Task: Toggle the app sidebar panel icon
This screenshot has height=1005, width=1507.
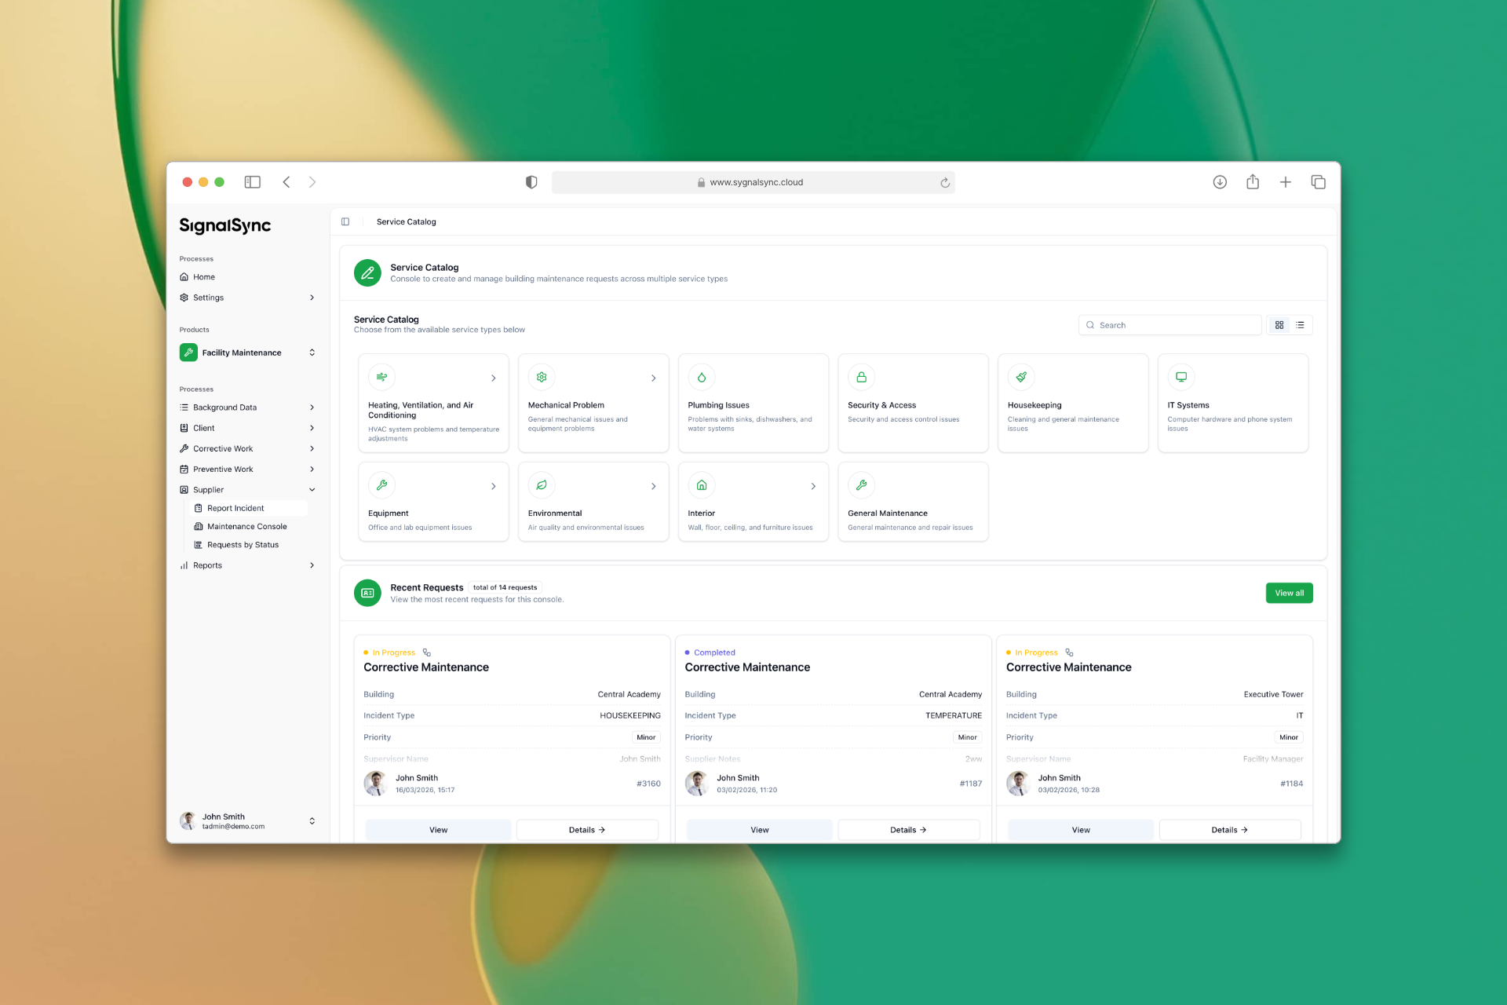Action: click(345, 222)
